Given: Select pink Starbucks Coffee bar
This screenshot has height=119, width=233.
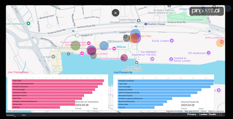Looking at the screenshot, I should pyautogui.click(x=52, y=93).
